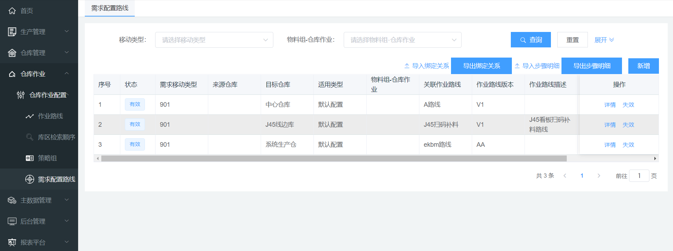The height and width of the screenshot is (251, 673).
Task: Click the 主数据管理 sidebar icon
Action: (x=12, y=200)
